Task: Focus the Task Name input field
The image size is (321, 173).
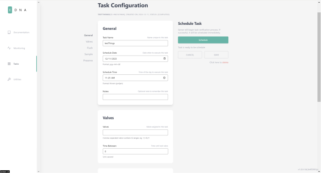Action: tap(135, 43)
